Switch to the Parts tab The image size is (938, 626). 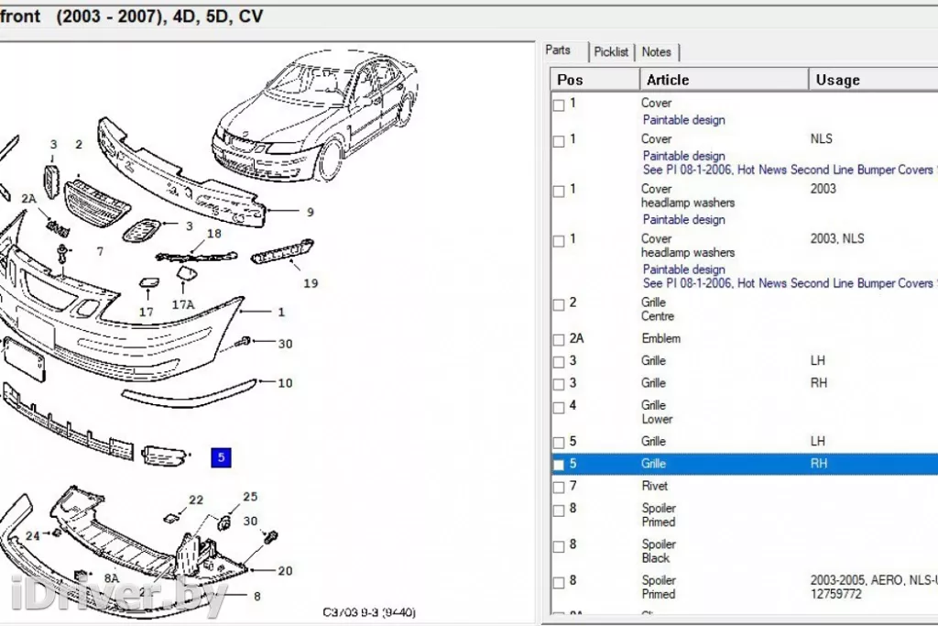pos(558,50)
